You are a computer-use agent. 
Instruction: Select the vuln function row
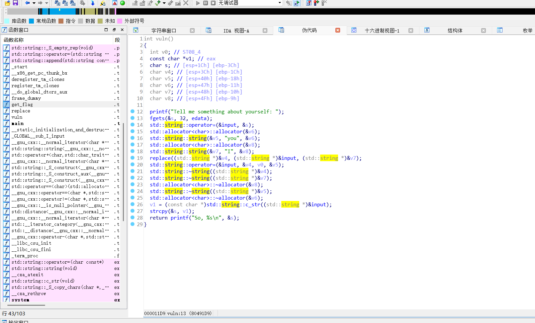[62, 117]
